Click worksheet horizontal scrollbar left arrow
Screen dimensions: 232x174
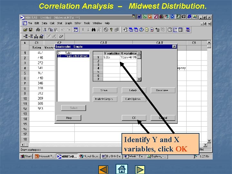23,145
